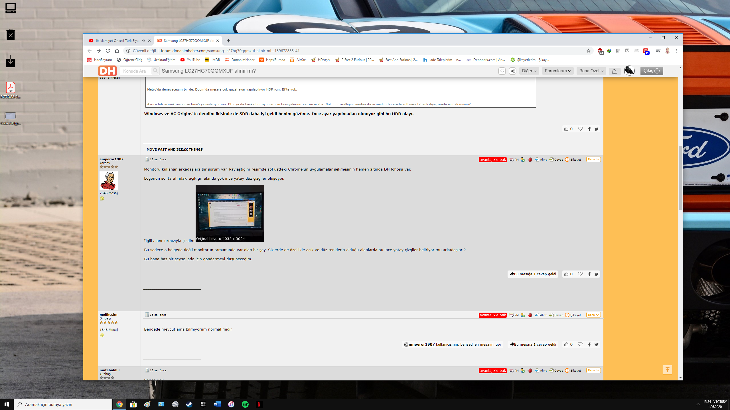This screenshot has width=730, height=410.
Task: Open the PDF file on desktop
Action: point(11,90)
